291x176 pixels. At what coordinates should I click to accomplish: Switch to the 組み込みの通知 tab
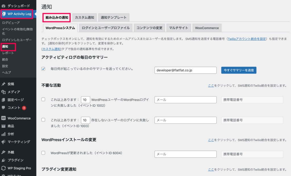57,17
